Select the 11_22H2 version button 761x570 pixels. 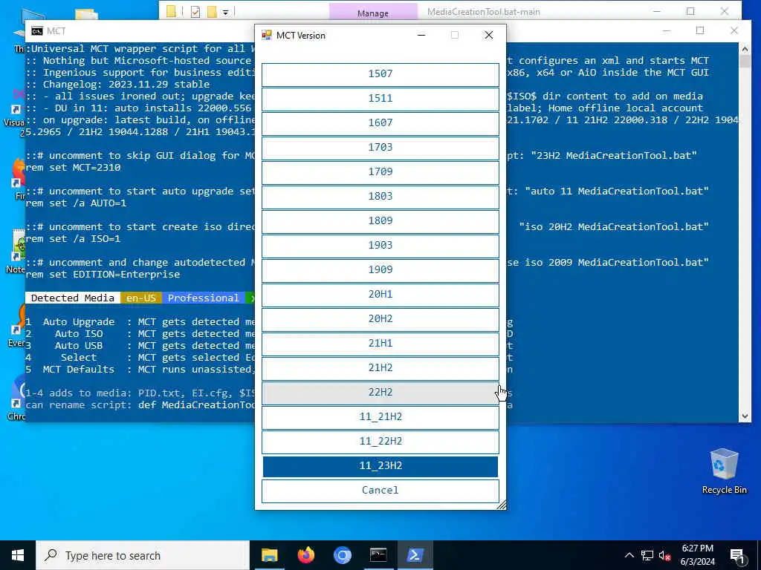click(380, 442)
